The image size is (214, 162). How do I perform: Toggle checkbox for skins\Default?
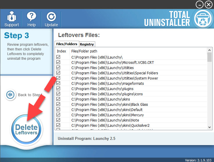pyautogui.click(x=58, y=110)
